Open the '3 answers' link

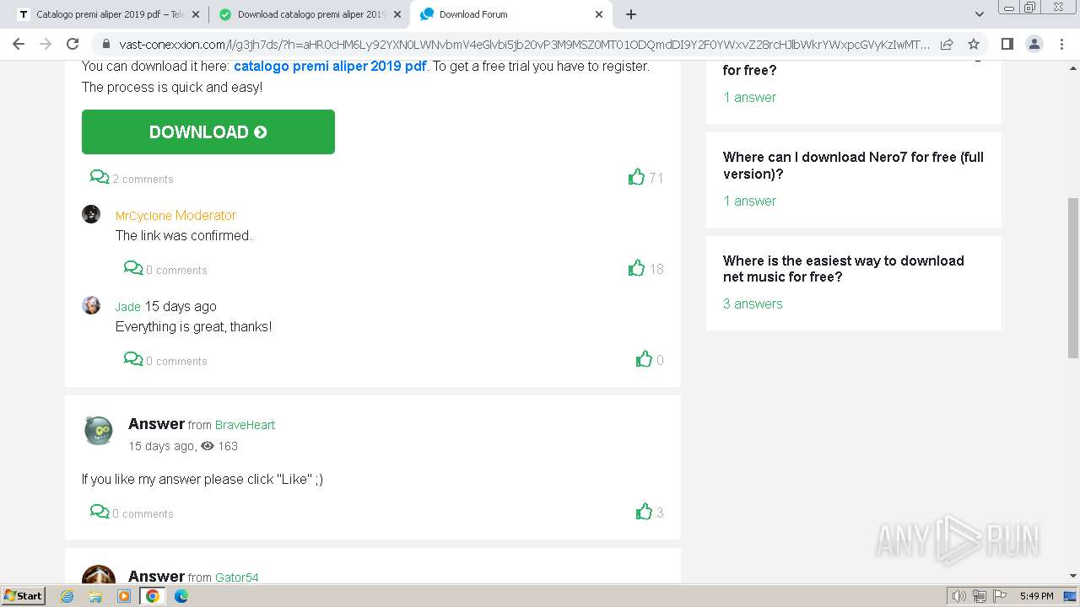(x=753, y=303)
